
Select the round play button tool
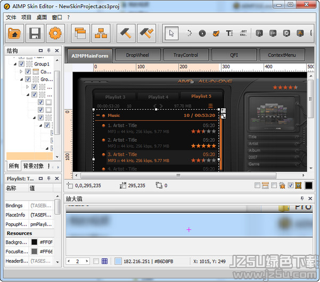click(x=202, y=33)
